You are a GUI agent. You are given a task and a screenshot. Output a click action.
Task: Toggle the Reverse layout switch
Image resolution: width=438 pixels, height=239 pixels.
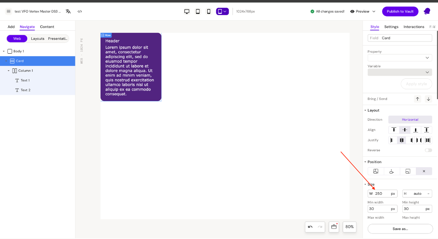coord(428,150)
